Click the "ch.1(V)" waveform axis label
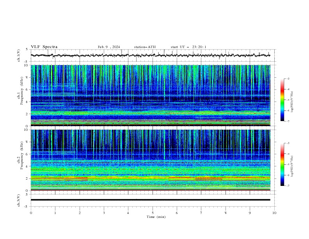 click(19, 55)
